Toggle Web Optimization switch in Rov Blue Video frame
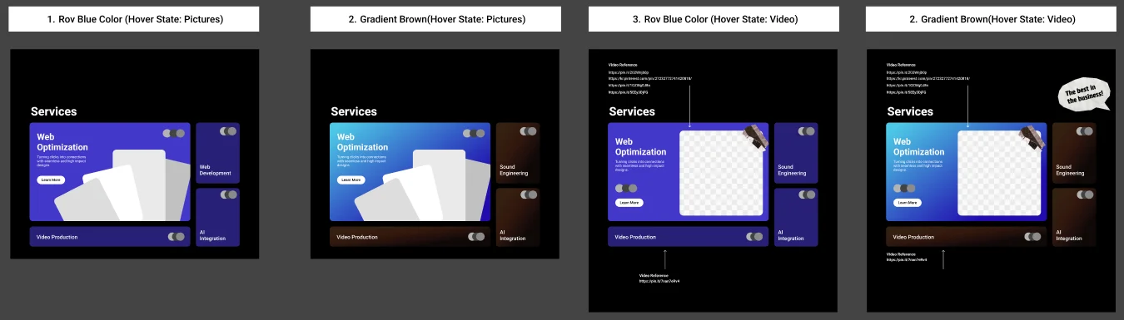Screen dimensions: 1124x320 point(626,188)
